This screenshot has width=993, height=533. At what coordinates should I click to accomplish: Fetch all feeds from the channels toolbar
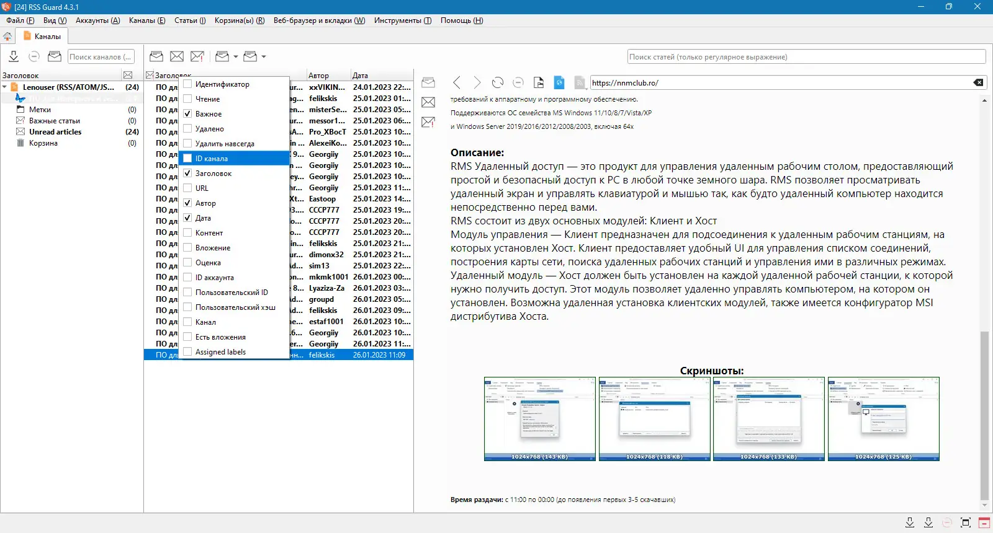click(14, 56)
